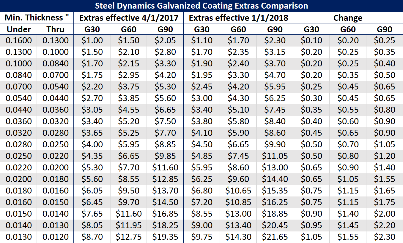403x243 pixels.
Task: Select the $16.85 cell
Action: [x=165, y=214]
